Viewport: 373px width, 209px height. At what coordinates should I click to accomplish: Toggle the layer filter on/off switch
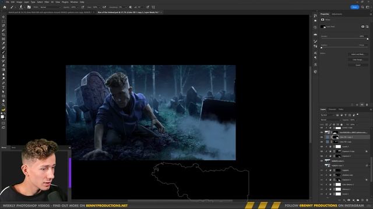point(357,115)
